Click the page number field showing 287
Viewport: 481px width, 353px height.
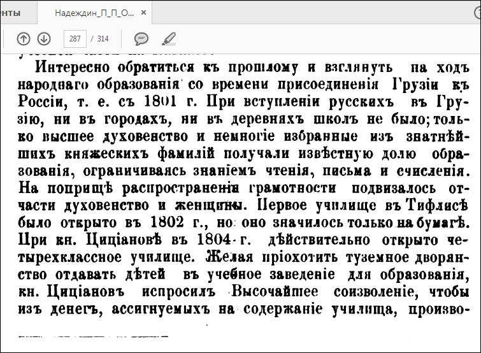pyautogui.click(x=75, y=39)
